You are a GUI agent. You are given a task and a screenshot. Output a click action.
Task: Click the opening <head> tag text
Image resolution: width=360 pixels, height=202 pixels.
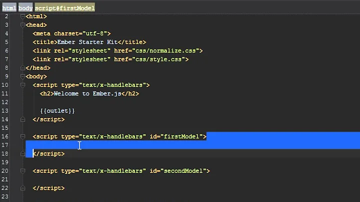coord(36,25)
